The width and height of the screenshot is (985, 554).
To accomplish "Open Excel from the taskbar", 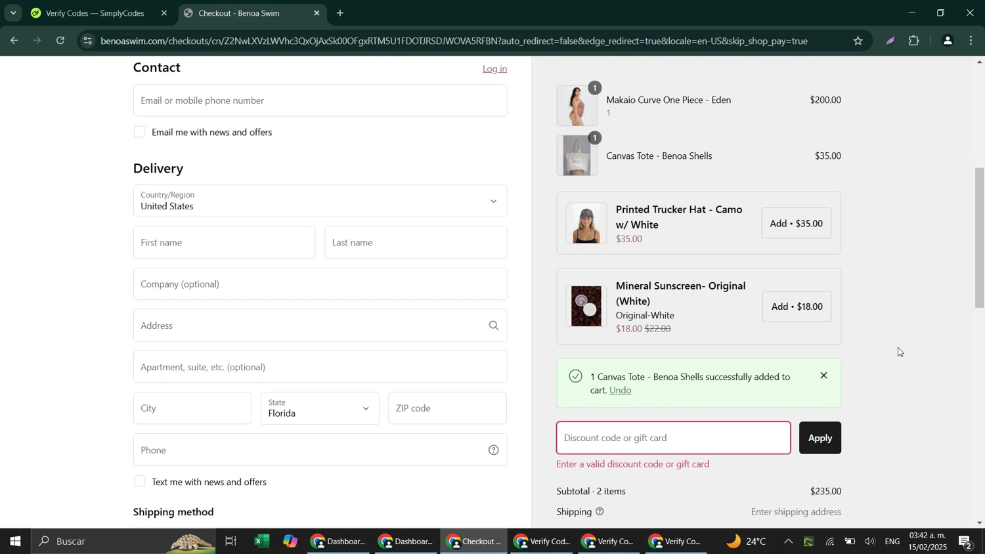I will pos(261,542).
